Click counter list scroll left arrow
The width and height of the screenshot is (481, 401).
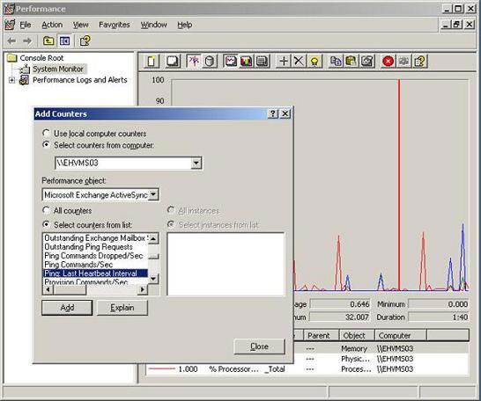48,289
